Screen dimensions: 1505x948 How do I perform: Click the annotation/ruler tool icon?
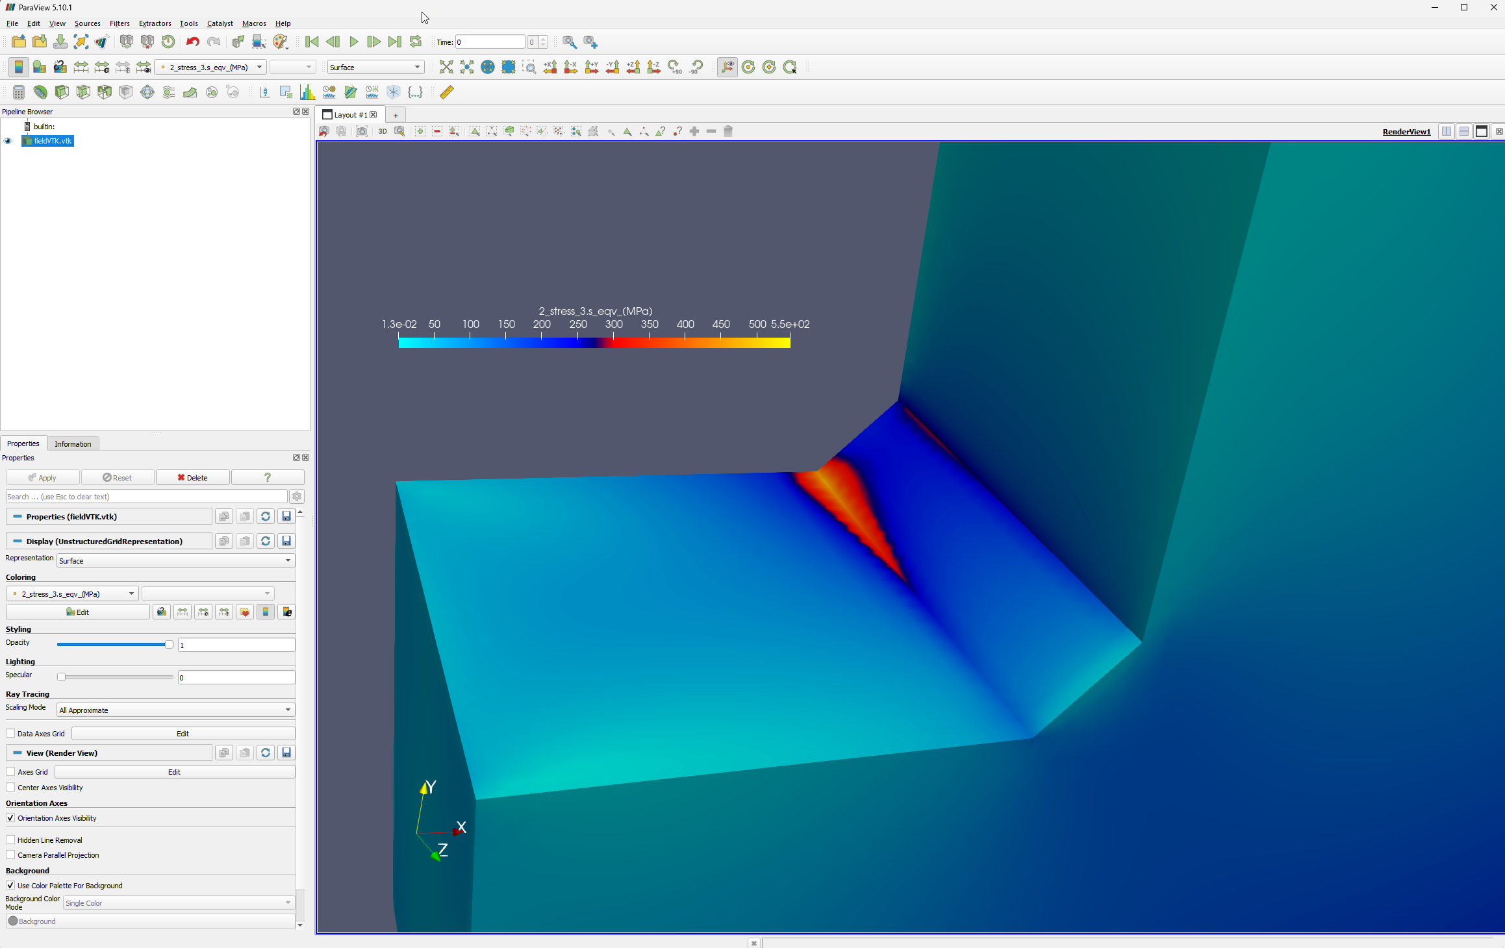(x=447, y=92)
